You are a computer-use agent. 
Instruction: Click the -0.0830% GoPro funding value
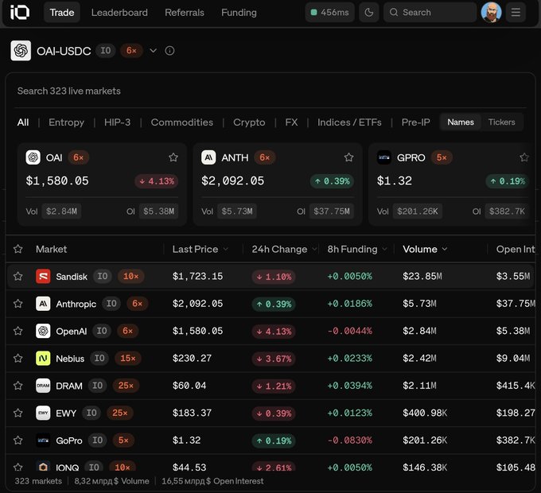click(x=349, y=441)
